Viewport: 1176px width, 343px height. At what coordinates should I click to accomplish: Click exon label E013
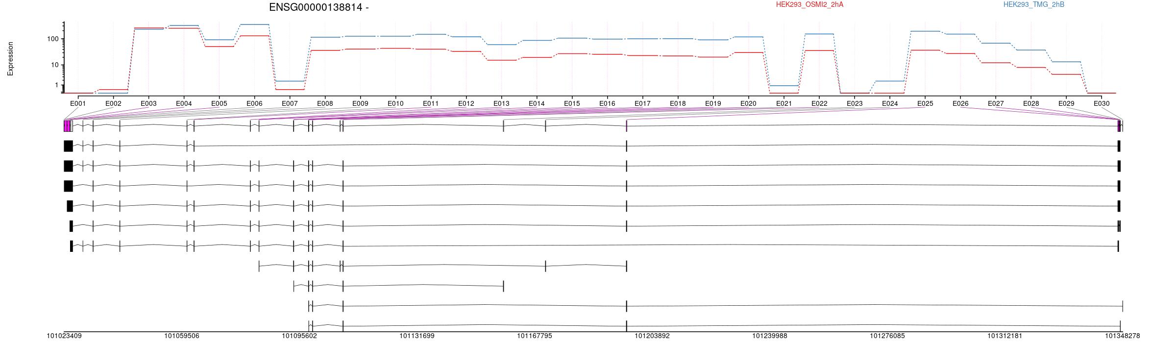point(501,103)
